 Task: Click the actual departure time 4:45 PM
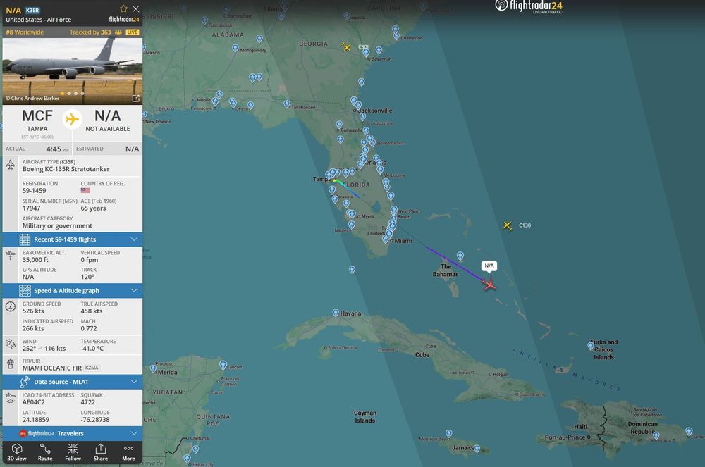coord(58,149)
